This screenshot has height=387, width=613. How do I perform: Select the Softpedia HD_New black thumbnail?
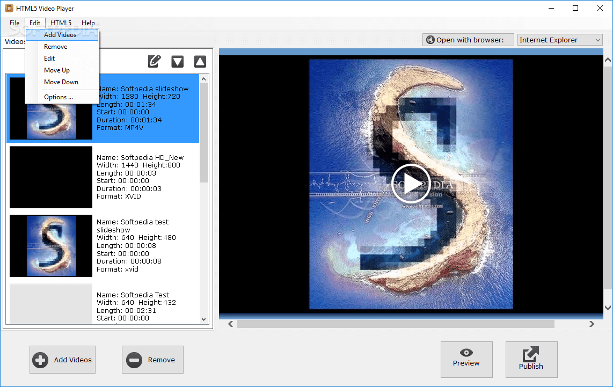pos(51,177)
